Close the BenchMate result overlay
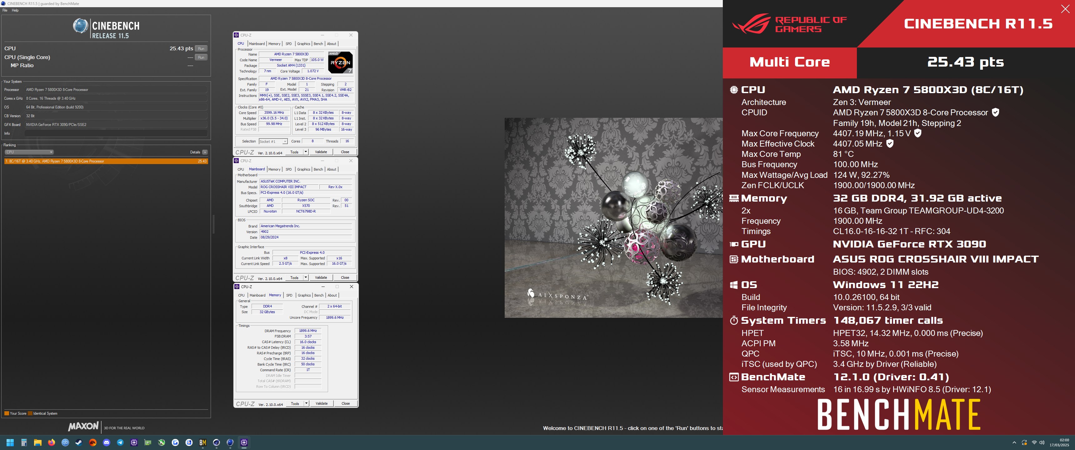Viewport: 1075px width, 450px height. pos(1065,9)
